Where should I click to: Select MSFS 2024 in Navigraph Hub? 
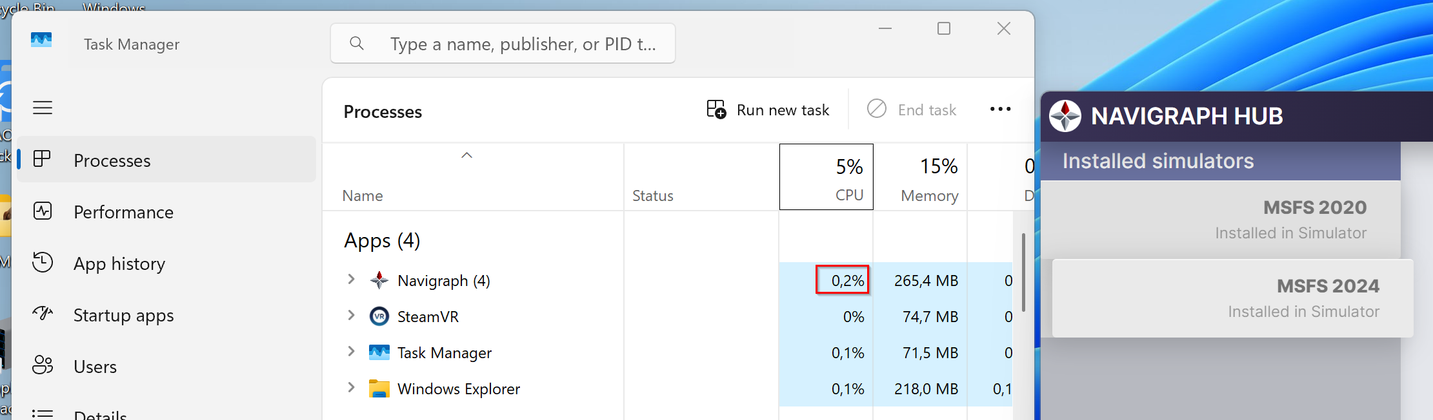1232,298
